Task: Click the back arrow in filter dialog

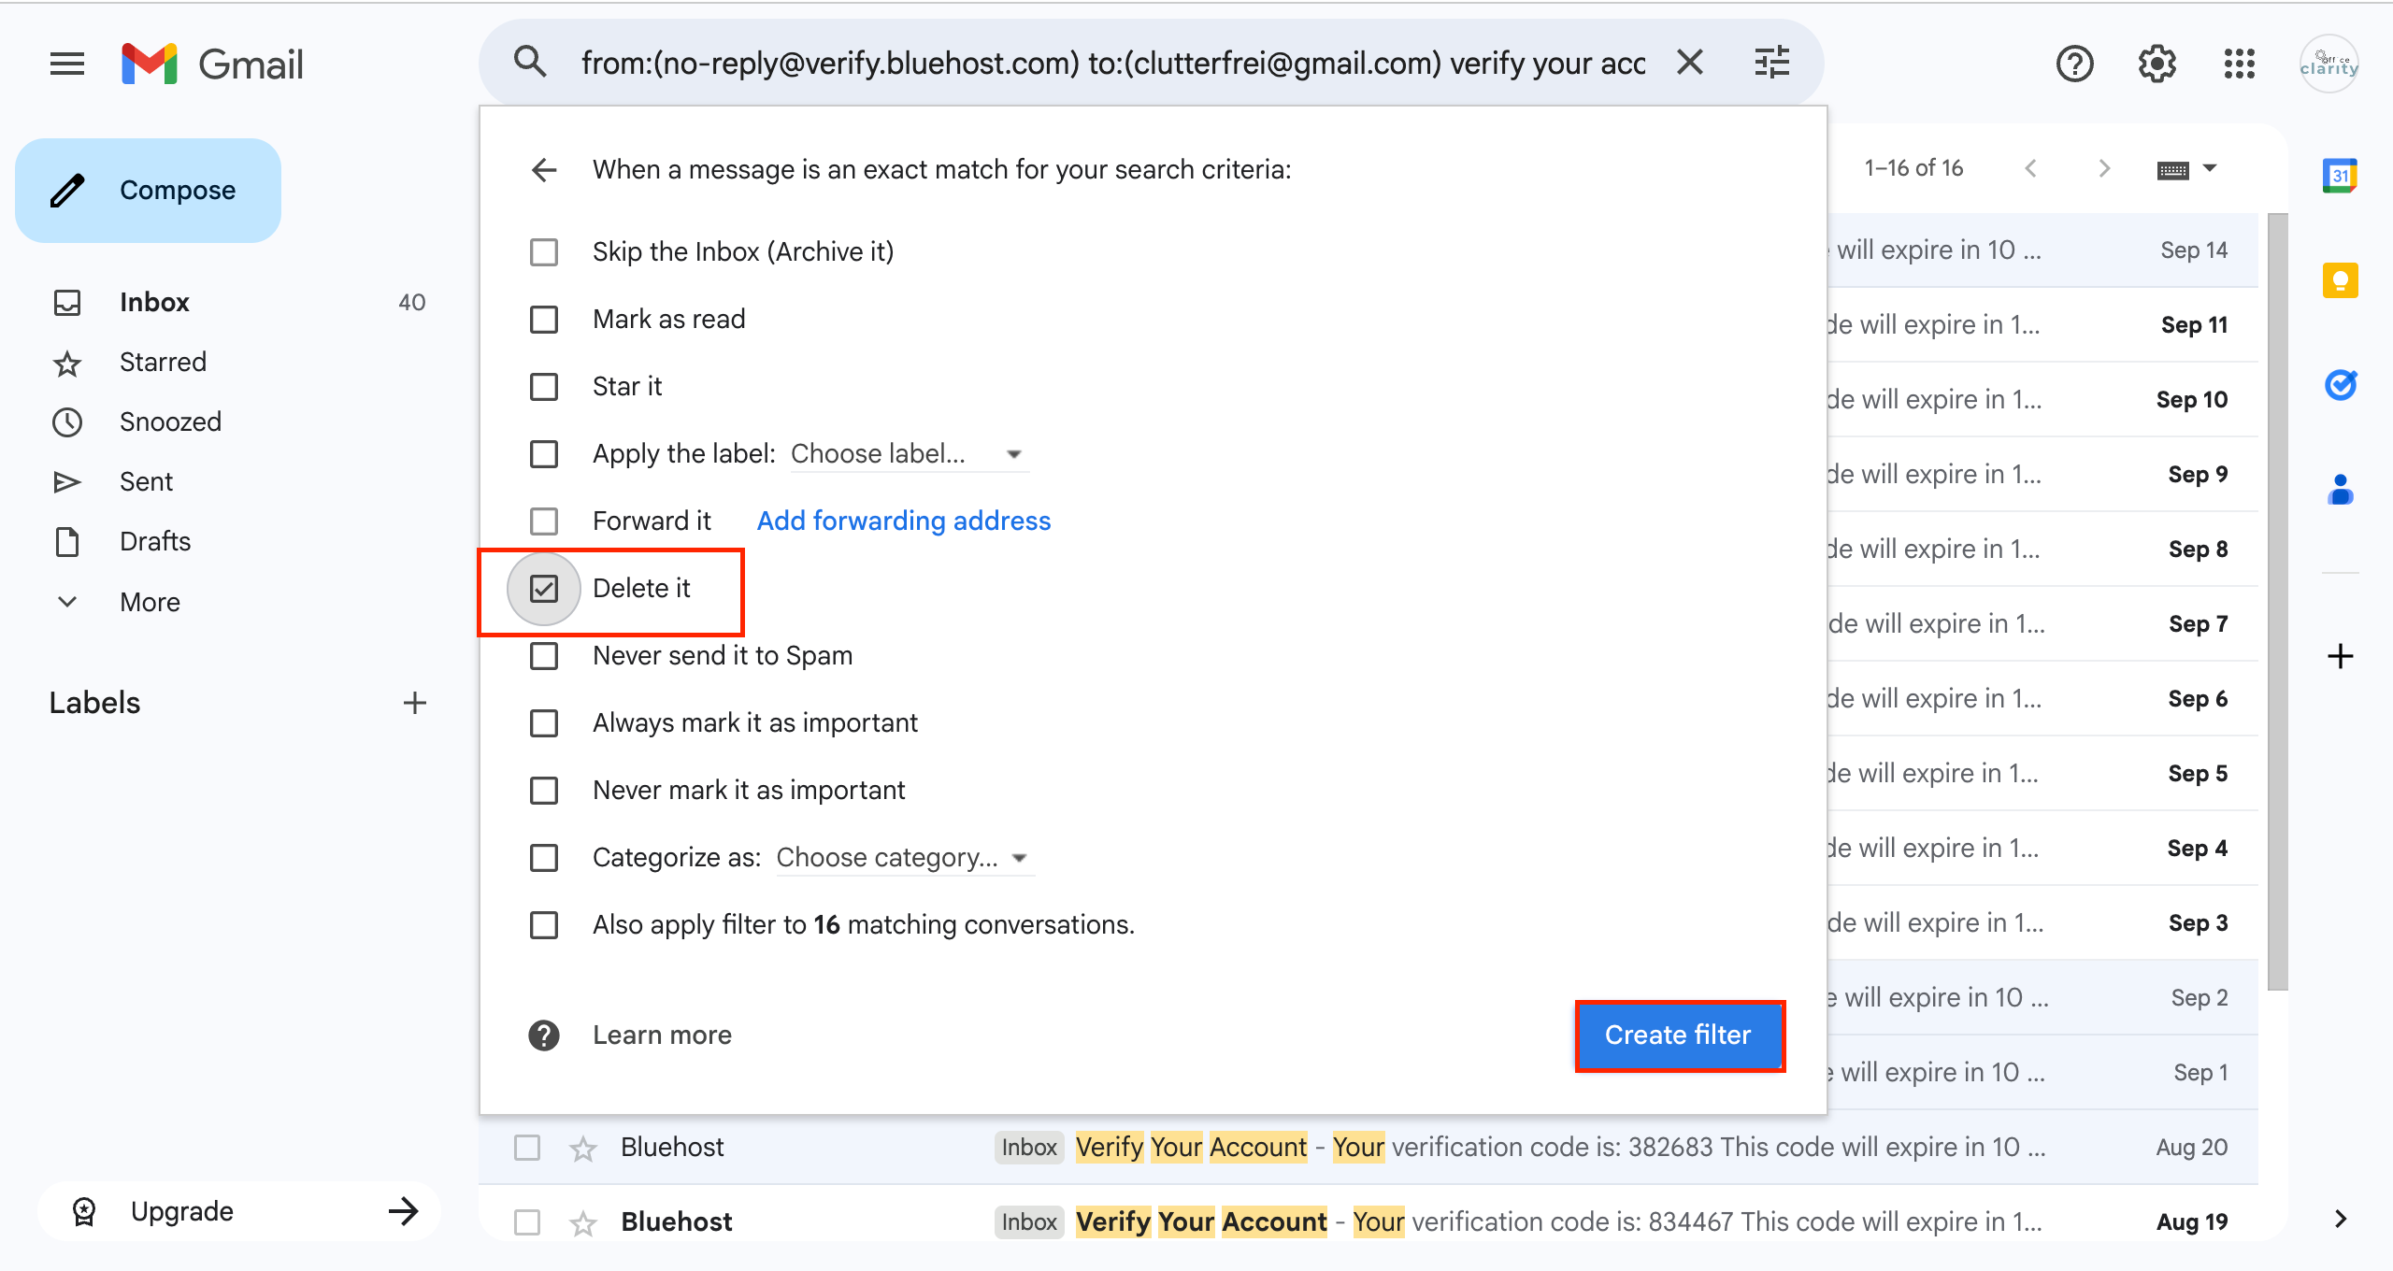Action: [544, 169]
